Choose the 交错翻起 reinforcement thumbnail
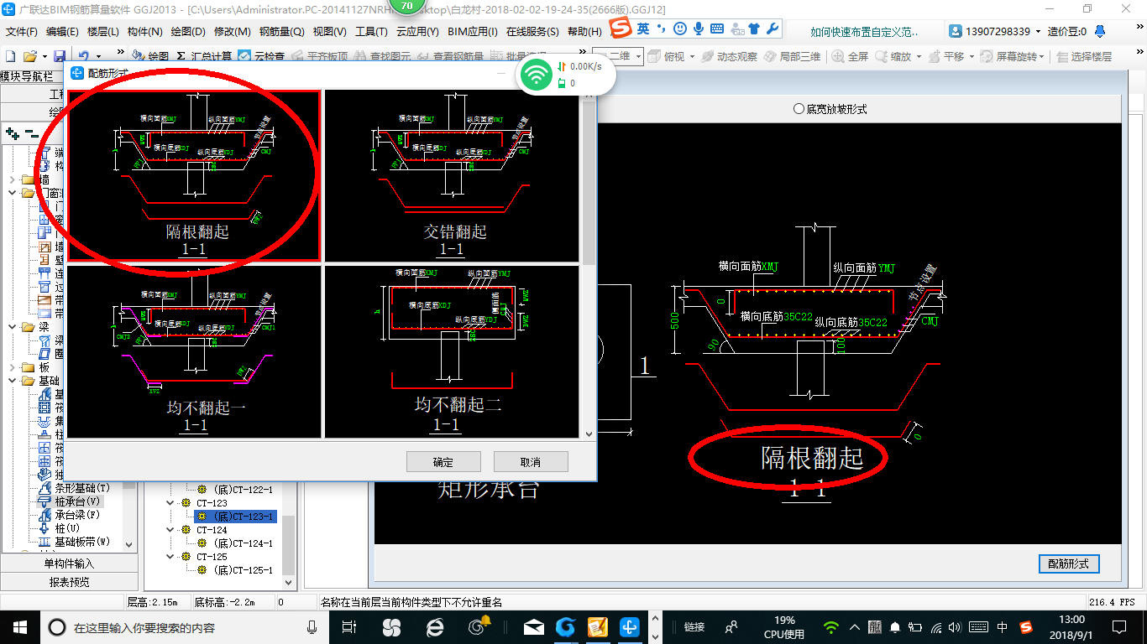 [x=452, y=175]
